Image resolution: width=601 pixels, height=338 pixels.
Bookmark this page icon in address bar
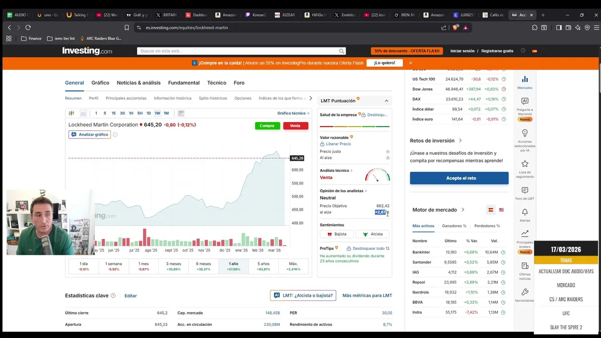pyautogui.click(x=127, y=28)
